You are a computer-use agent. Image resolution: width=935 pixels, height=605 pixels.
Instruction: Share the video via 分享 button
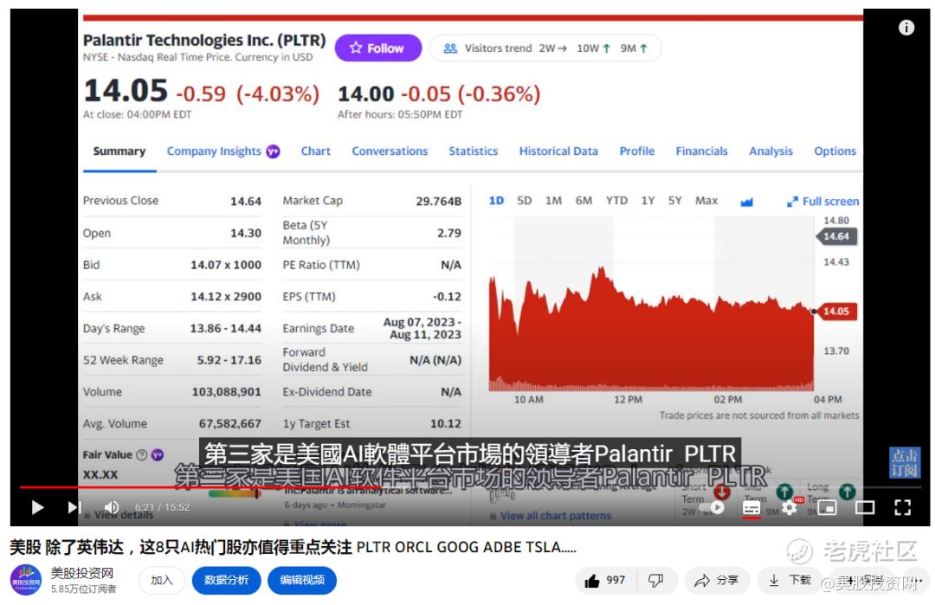717,581
